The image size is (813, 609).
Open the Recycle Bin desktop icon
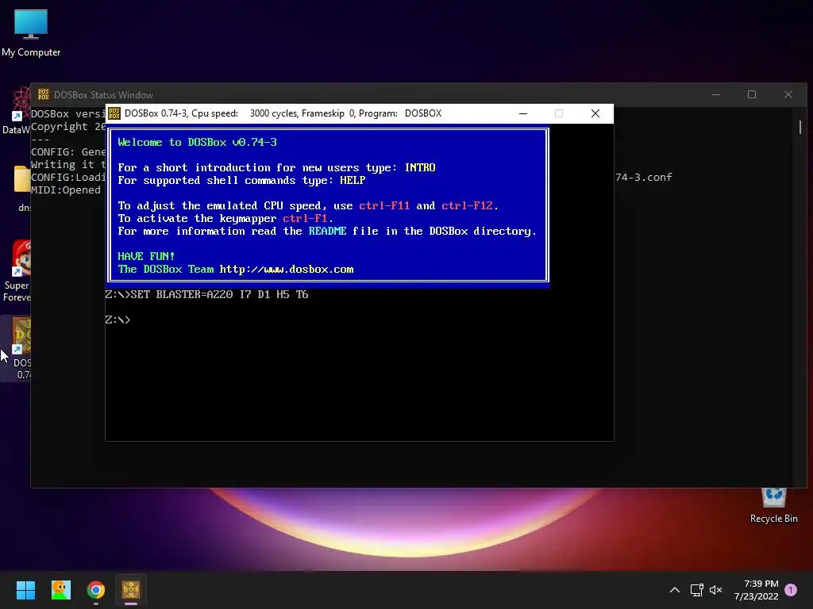[773, 505]
